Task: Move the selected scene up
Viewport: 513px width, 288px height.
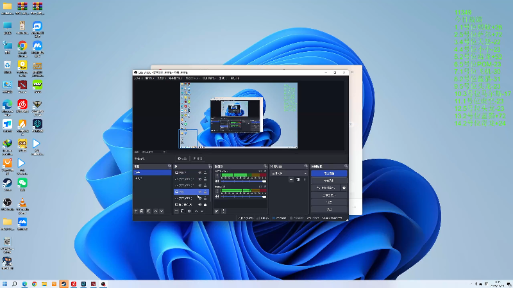Action: point(155,211)
